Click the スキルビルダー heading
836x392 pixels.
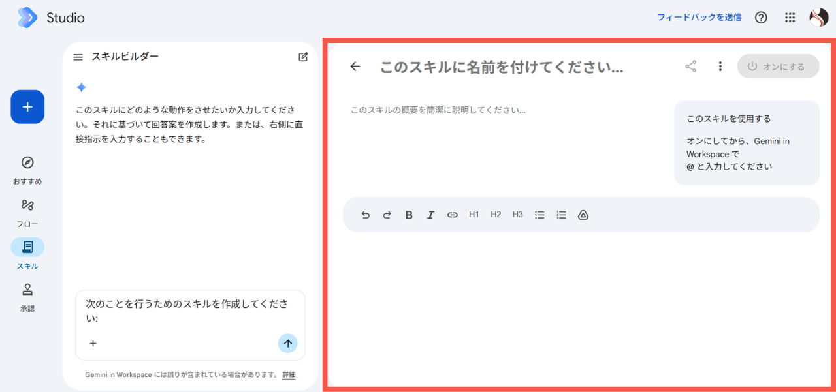tap(125, 57)
